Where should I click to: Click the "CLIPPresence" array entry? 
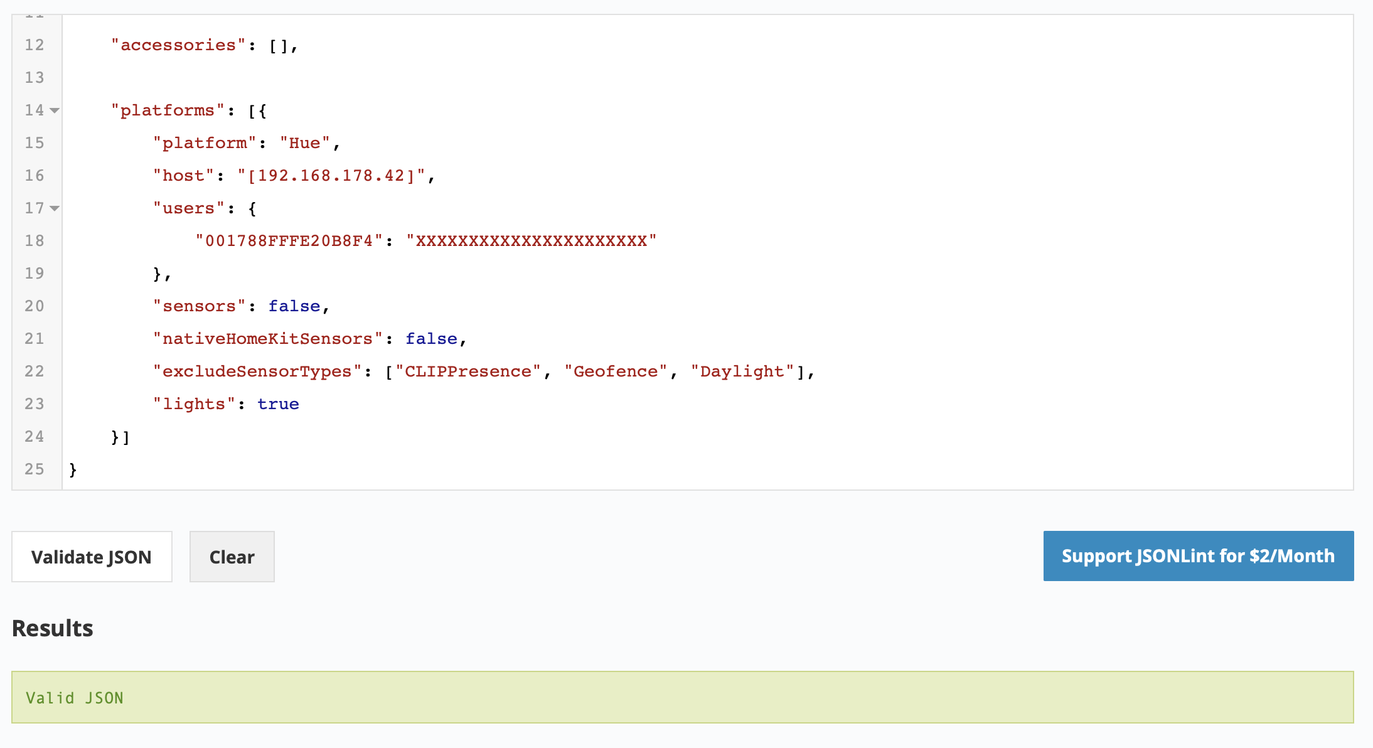pyautogui.click(x=467, y=371)
